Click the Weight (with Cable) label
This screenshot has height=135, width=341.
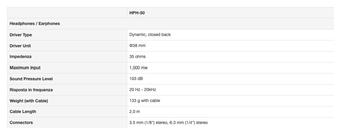tap(29, 101)
